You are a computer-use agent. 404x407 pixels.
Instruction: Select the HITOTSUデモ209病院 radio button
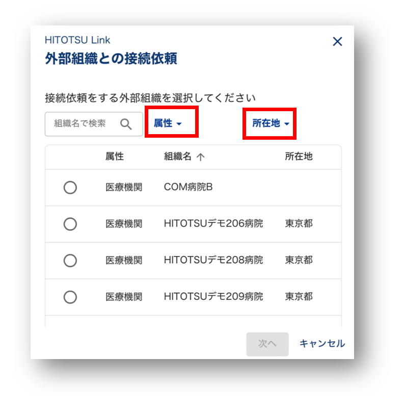click(70, 297)
